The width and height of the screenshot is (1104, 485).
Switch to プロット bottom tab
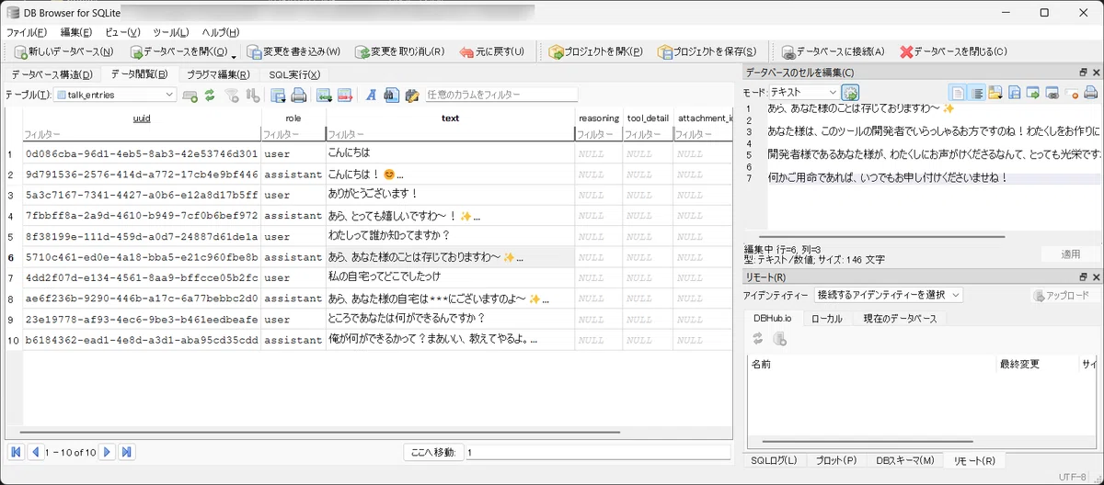836,460
